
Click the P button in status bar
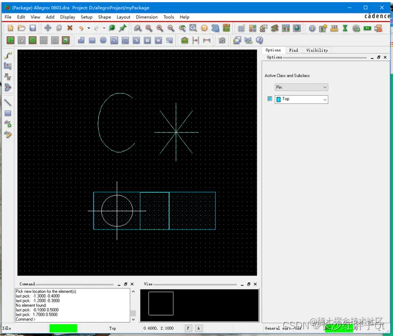click(188, 328)
